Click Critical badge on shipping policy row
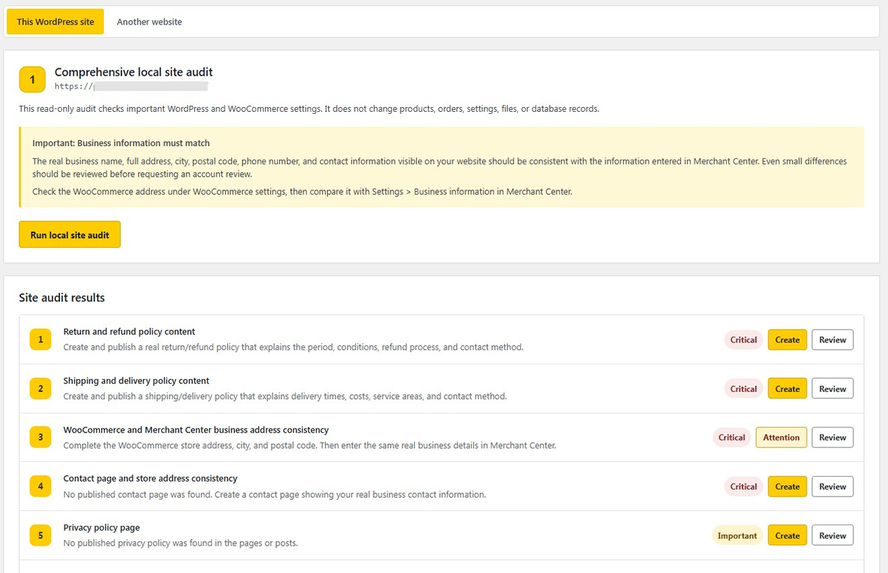The height and width of the screenshot is (573, 888). (x=743, y=389)
